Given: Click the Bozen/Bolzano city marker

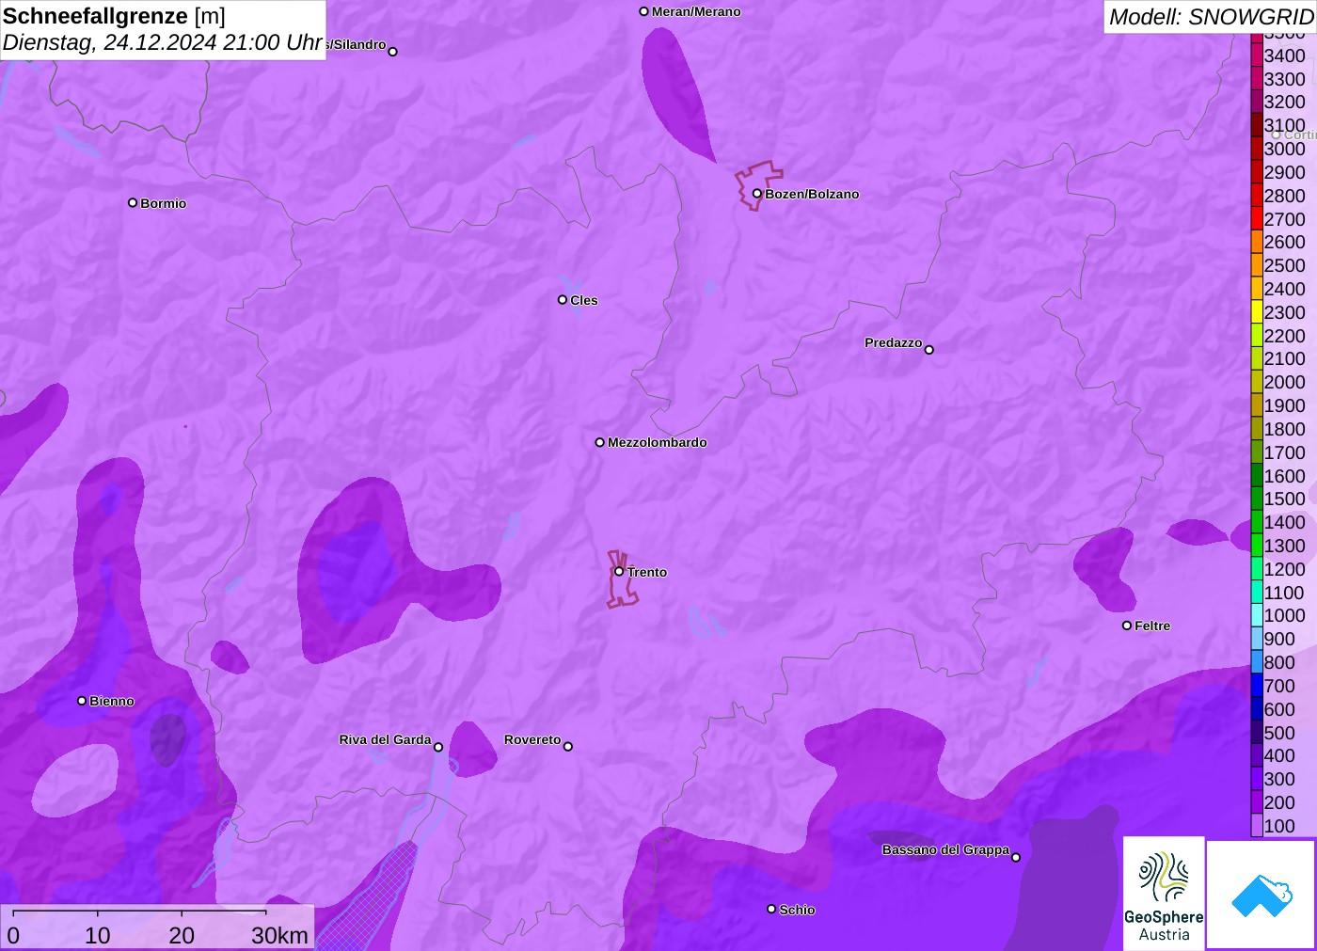Looking at the screenshot, I should 757,194.
